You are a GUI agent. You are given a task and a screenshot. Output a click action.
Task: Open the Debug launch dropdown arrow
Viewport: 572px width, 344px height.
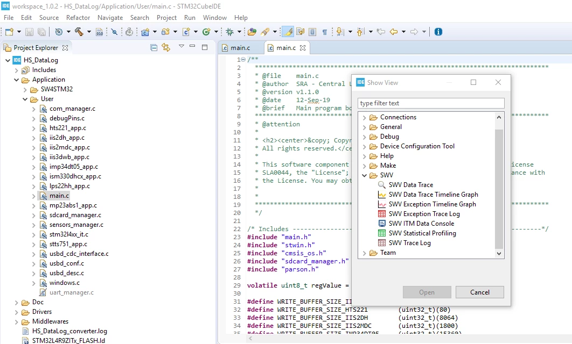(239, 32)
